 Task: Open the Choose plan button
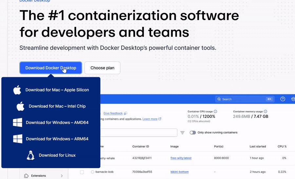pos(102,68)
